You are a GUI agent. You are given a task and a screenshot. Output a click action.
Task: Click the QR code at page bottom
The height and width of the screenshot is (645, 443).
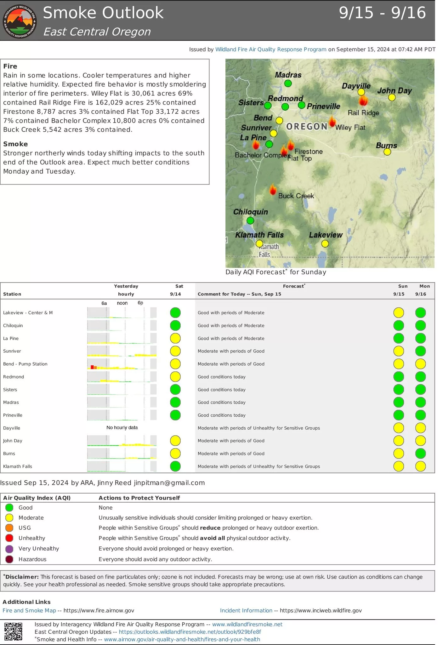(x=14, y=631)
